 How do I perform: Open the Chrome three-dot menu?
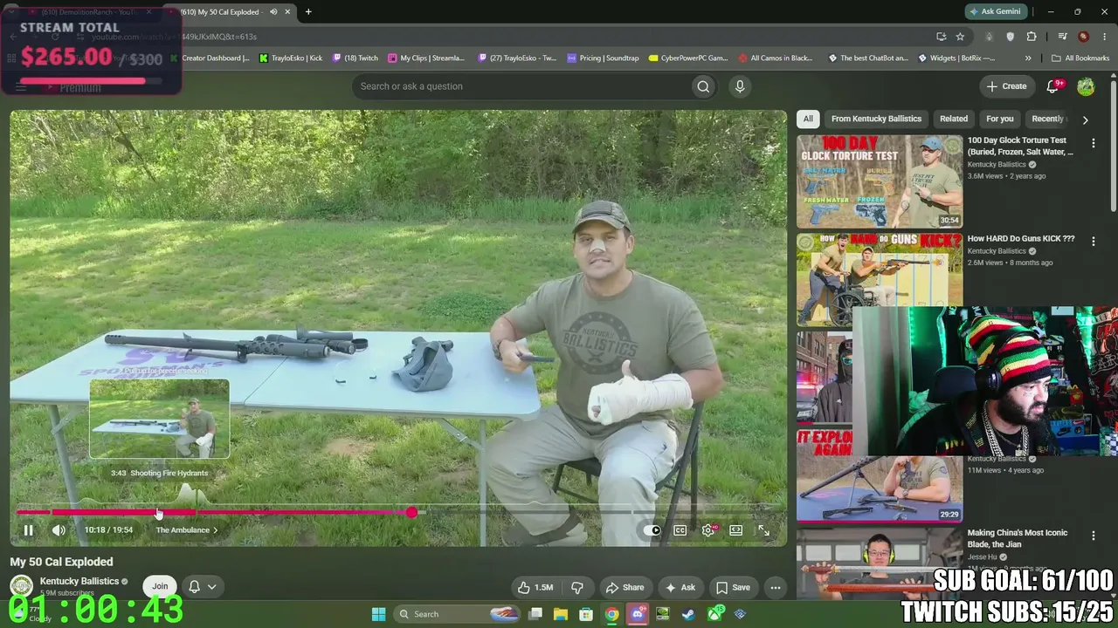tap(1104, 37)
